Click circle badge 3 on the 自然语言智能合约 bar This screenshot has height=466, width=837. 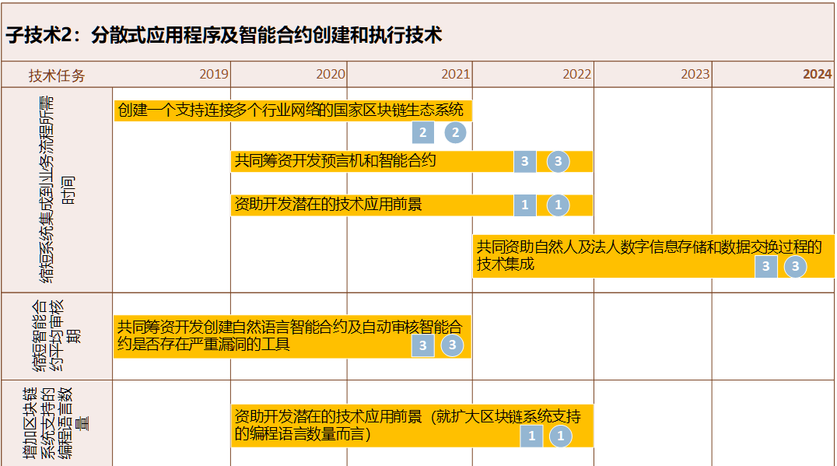tap(452, 345)
